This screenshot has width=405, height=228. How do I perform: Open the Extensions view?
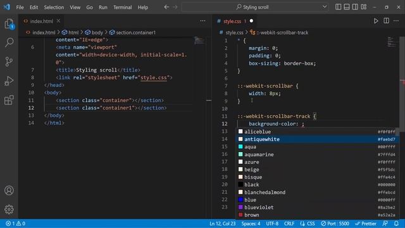click(x=9, y=100)
